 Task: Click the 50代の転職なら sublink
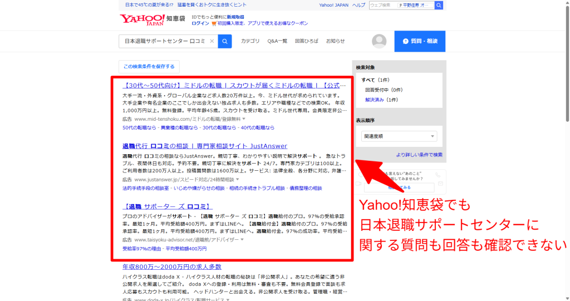[139, 127]
